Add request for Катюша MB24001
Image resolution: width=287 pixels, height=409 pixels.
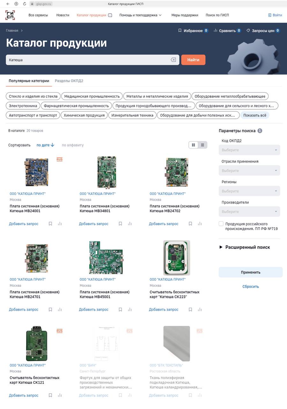tap(24, 224)
